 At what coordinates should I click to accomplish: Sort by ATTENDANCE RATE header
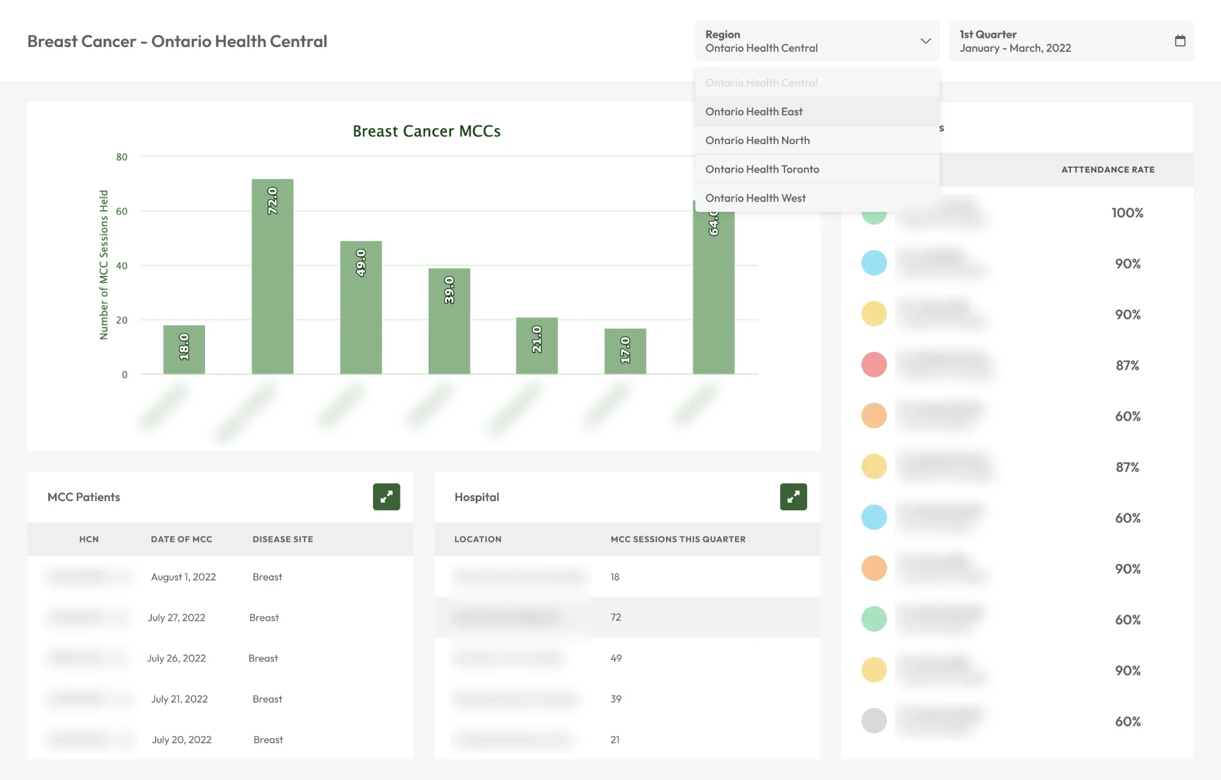point(1107,170)
